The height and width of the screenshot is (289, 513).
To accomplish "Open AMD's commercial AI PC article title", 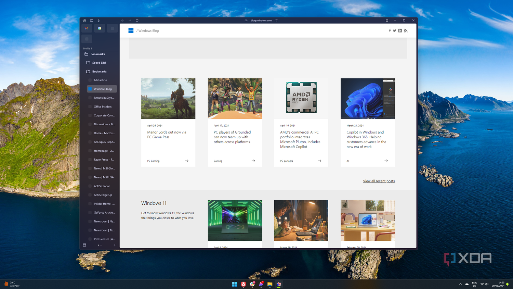I will [300, 139].
